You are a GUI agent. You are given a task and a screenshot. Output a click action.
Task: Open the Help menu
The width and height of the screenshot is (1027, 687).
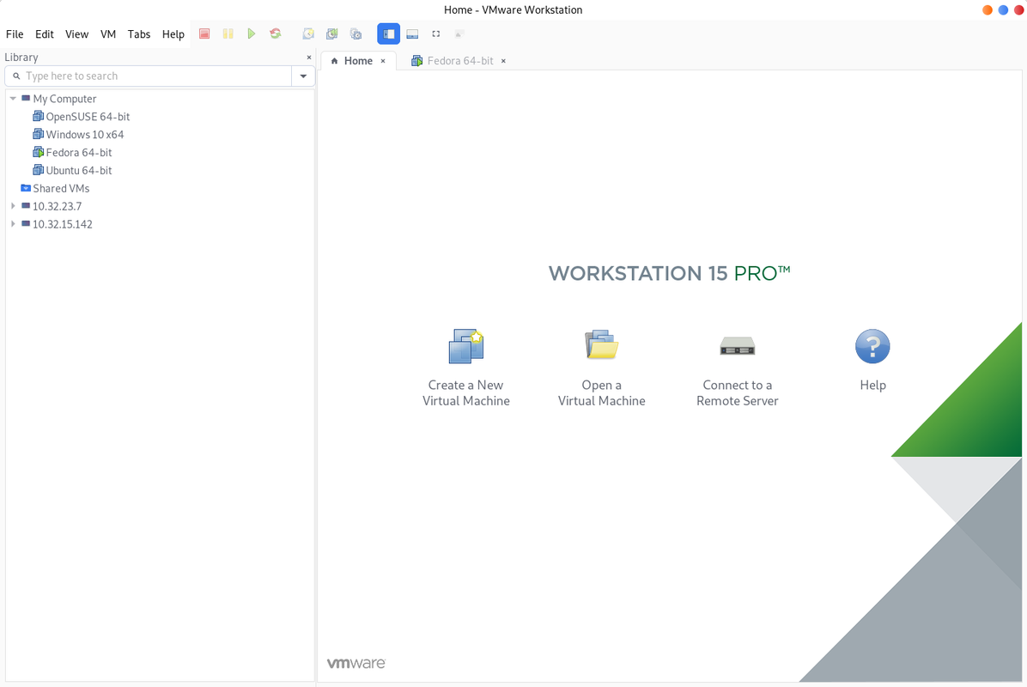pos(173,34)
